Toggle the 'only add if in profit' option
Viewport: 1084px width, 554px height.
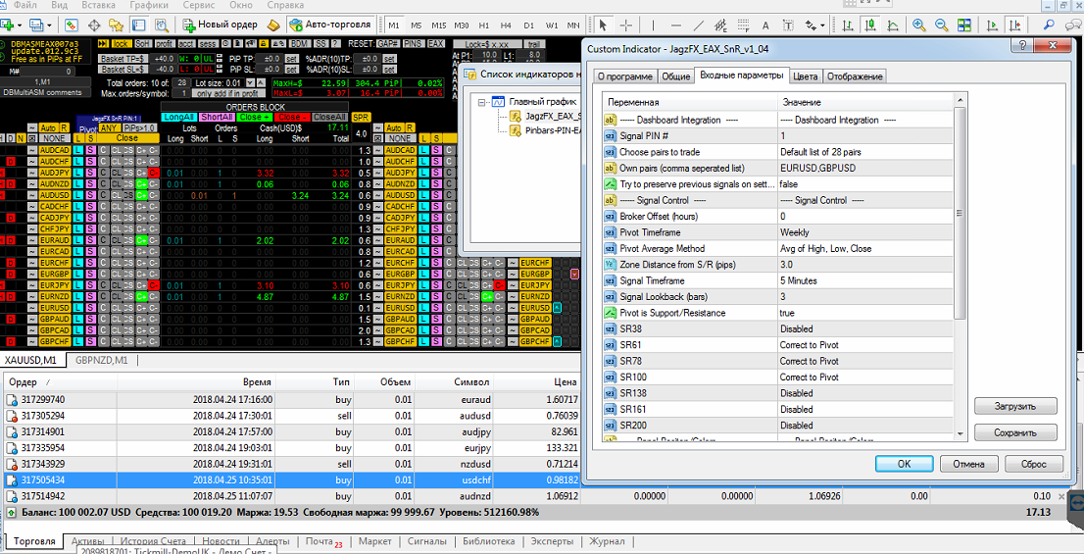[x=228, y=93]
